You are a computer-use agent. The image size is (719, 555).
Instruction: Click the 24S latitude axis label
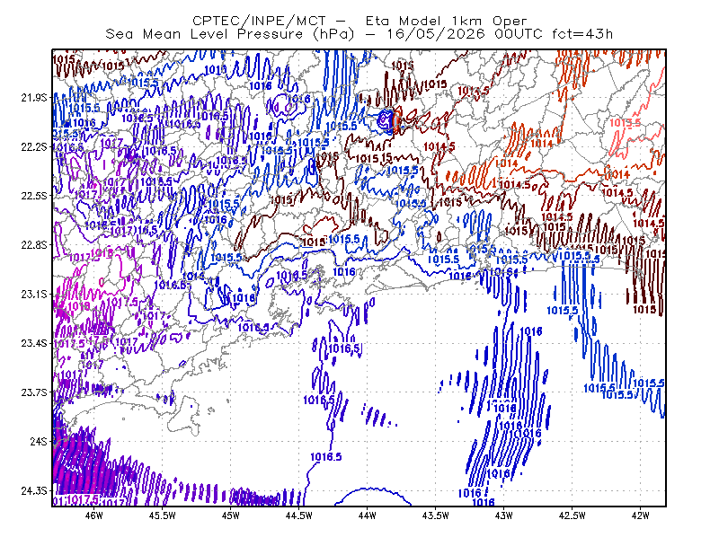pyautogui.click(x=39, y=441)
